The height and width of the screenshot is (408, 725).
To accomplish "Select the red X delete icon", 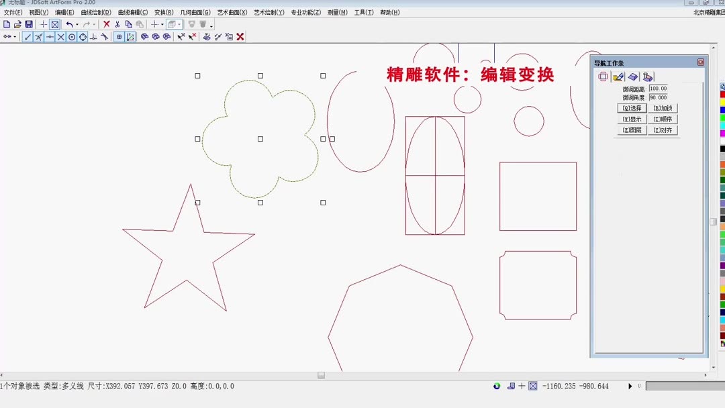I will pos(105,24).
